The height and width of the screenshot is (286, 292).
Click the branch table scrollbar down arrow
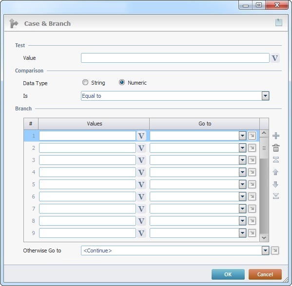pos(264,238)
